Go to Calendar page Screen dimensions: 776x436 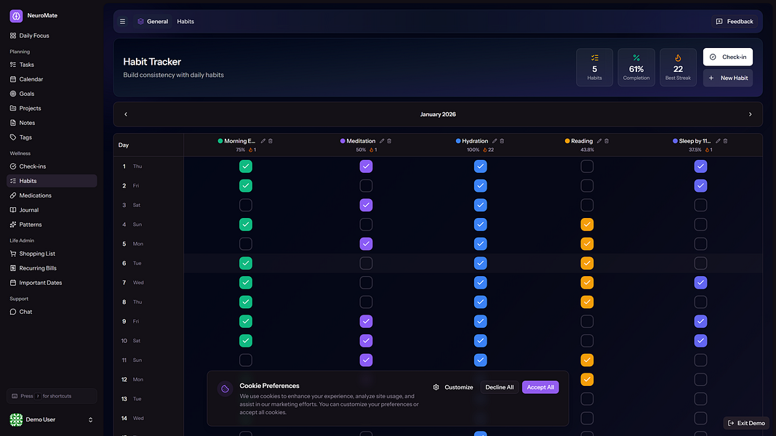pyautogui.click(x=52, y=79)
